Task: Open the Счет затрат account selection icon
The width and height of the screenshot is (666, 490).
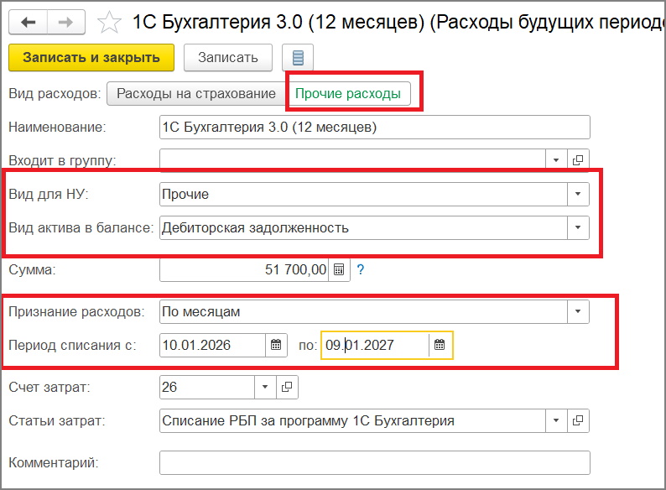Action: pos(287,387)
